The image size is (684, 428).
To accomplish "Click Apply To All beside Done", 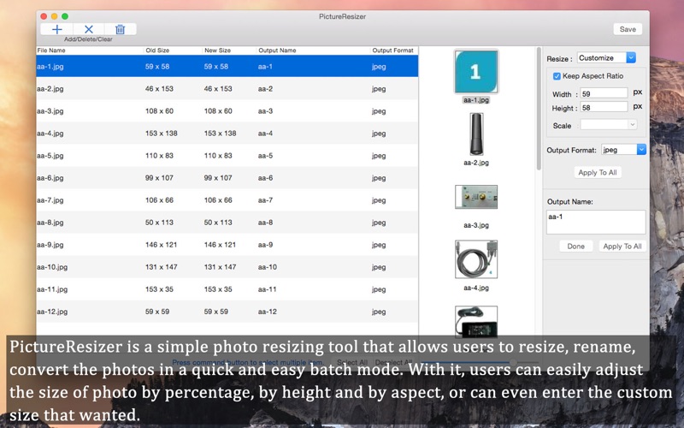I will 622,247.
